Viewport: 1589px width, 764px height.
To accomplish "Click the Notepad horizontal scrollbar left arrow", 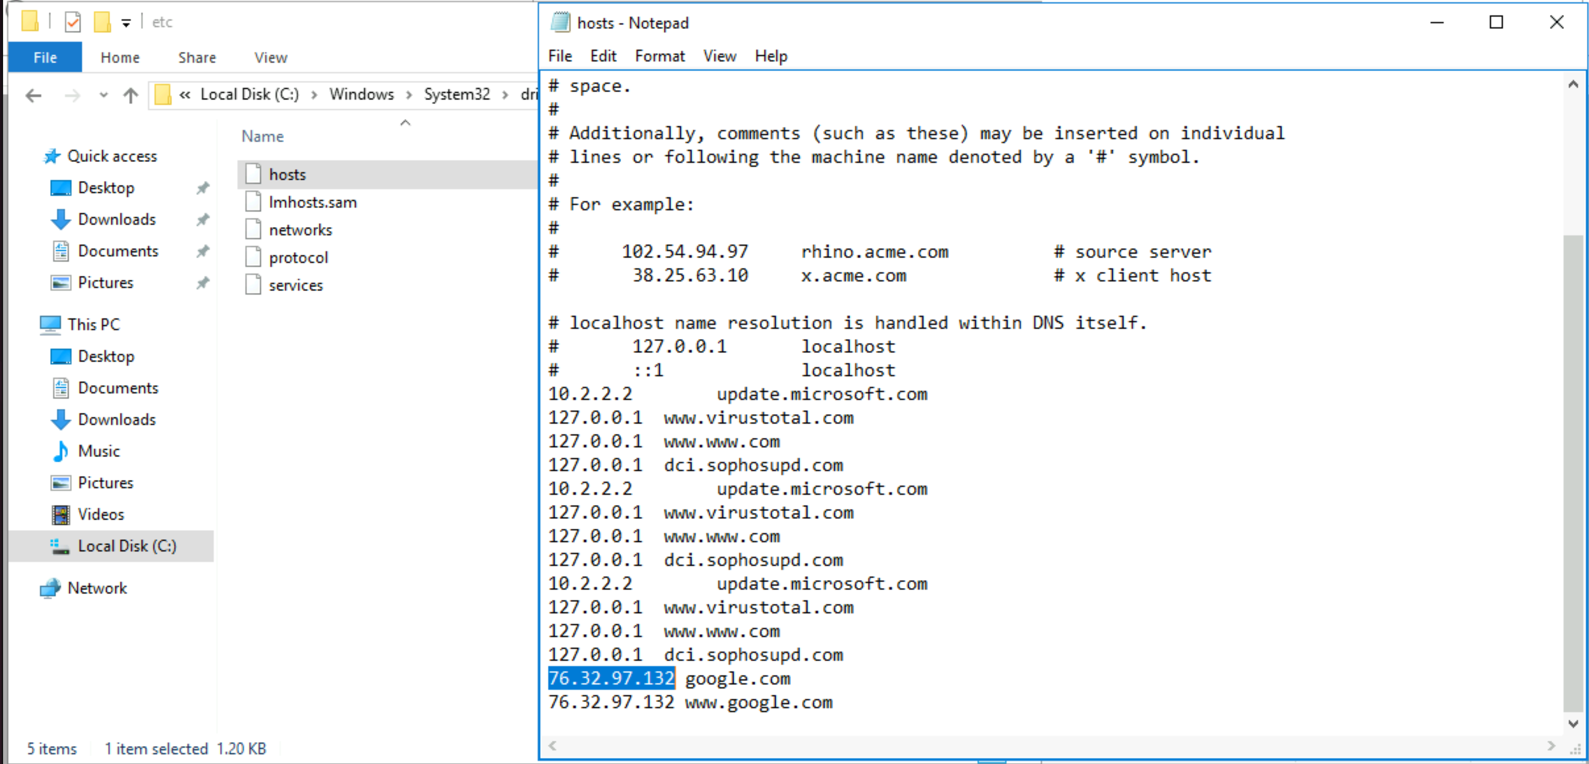I will pos(553,746).
